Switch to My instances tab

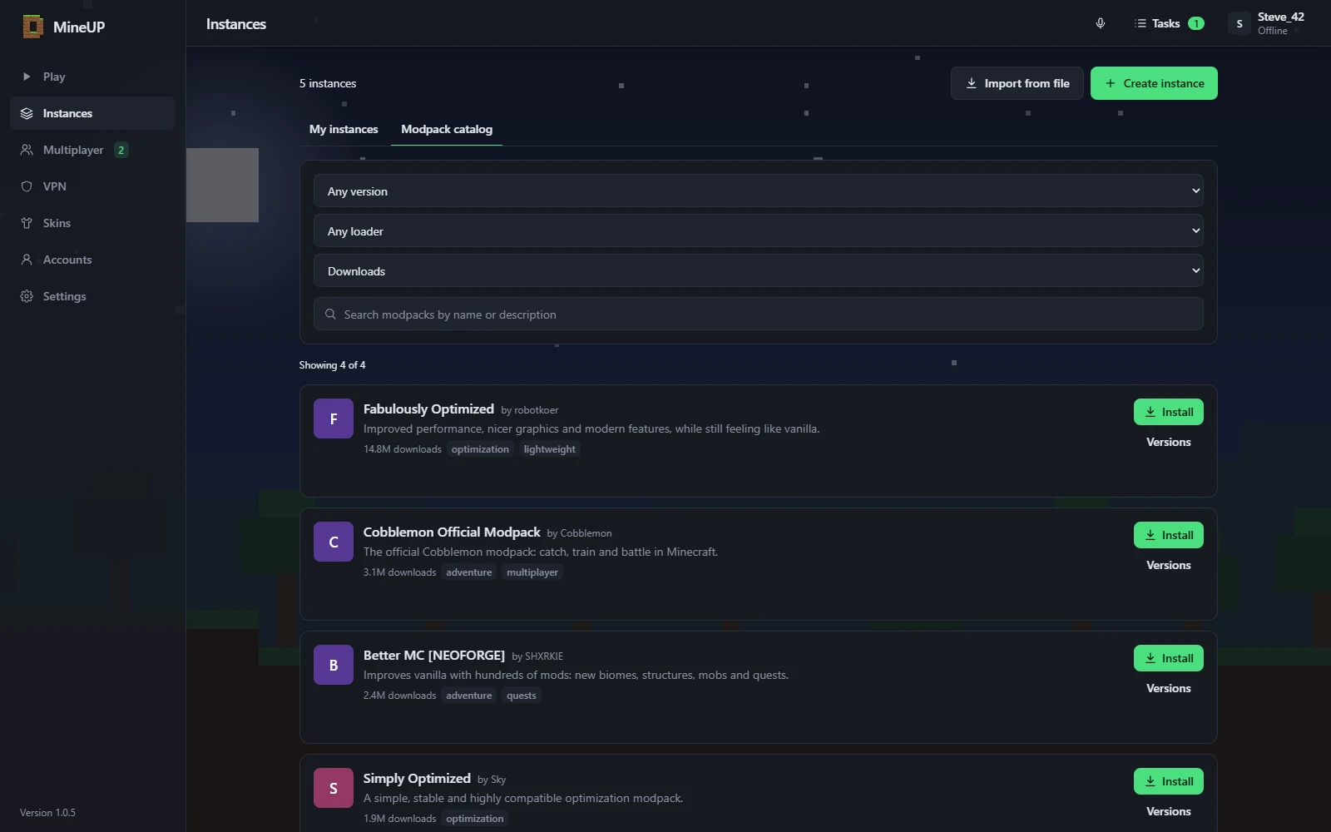(x=344, y=129)
